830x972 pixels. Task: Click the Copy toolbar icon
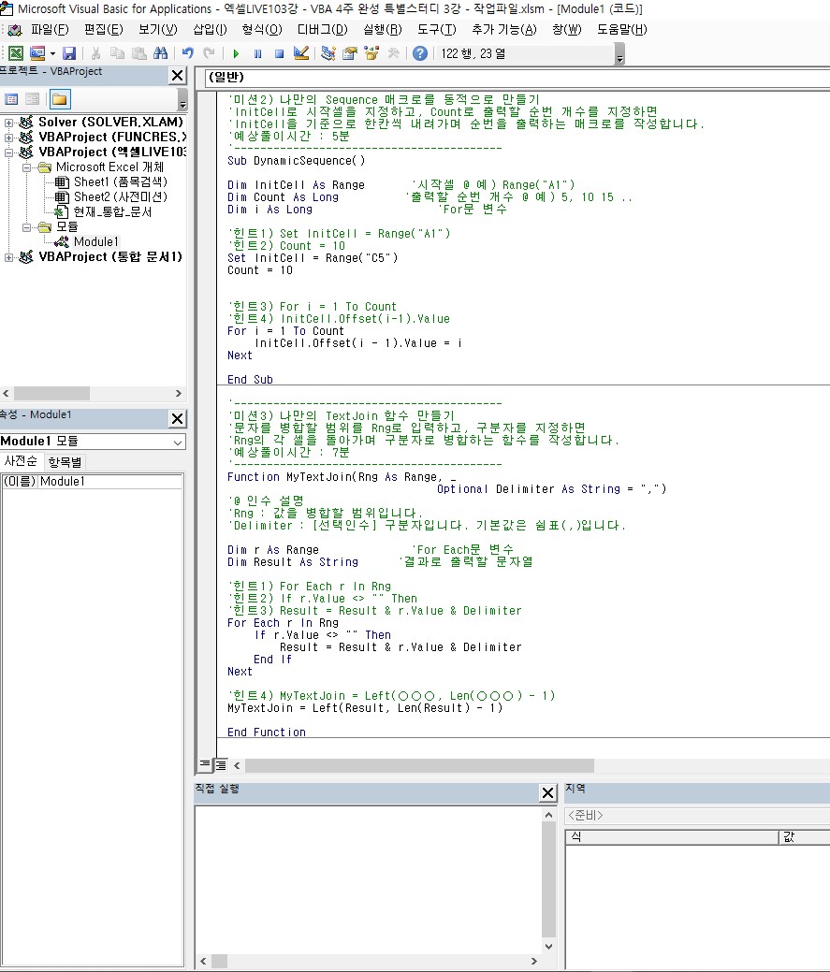(117, 54)
